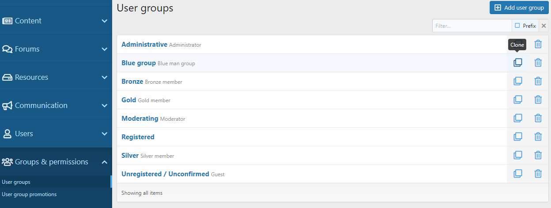Delete the Unregistered / Unconfirmed group
The height and width of the screenshot is (208, 551).
pos(538,174)
